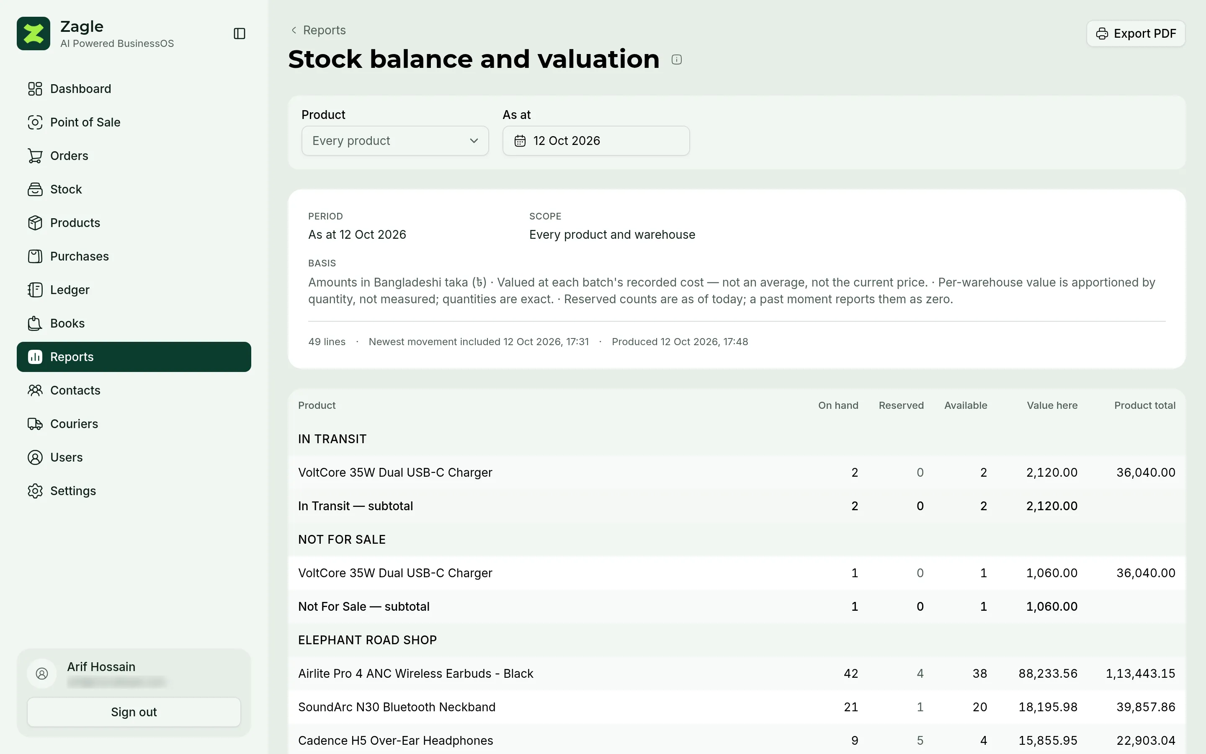Click the Users profile icon
The height and width of the screenshot is (754, 1206).
35,457
